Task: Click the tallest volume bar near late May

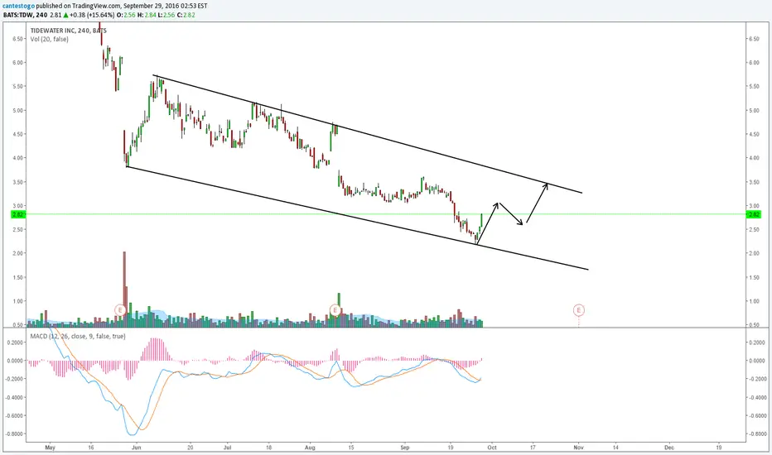Action: (124, 290)
